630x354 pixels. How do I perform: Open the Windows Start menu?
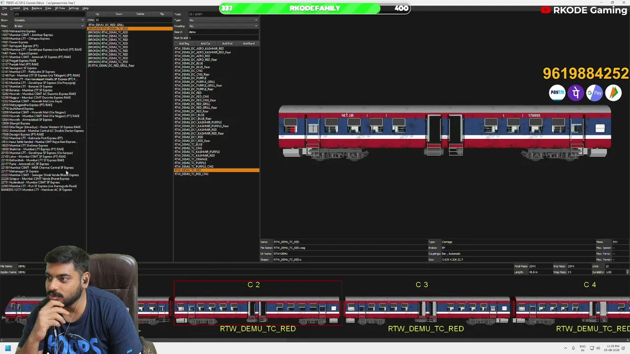pyautogui.click(x=8, y=349)
